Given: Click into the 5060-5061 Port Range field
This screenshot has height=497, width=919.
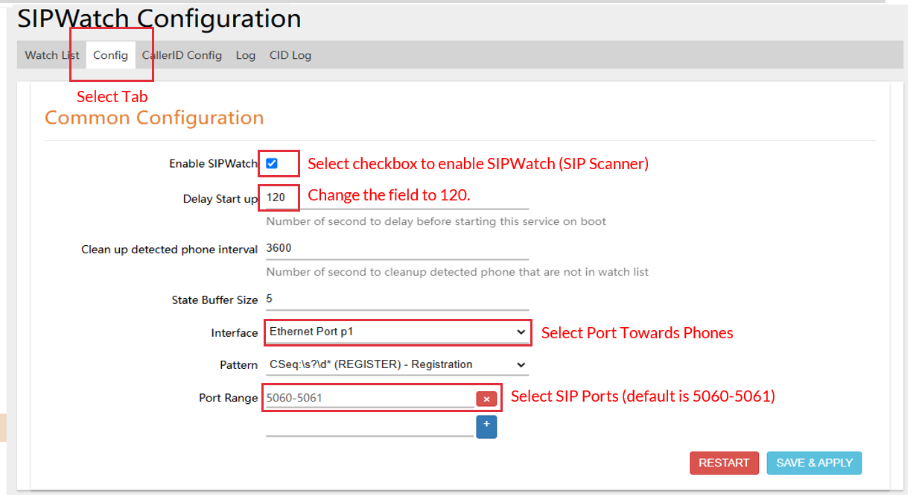Looking at the screenshot, I should pos(369,398).
